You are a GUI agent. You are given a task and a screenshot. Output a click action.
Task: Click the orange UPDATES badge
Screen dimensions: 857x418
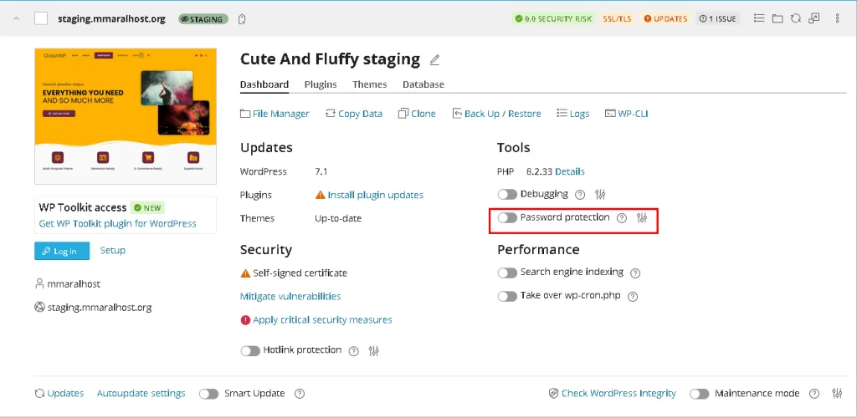pos(665,18)
